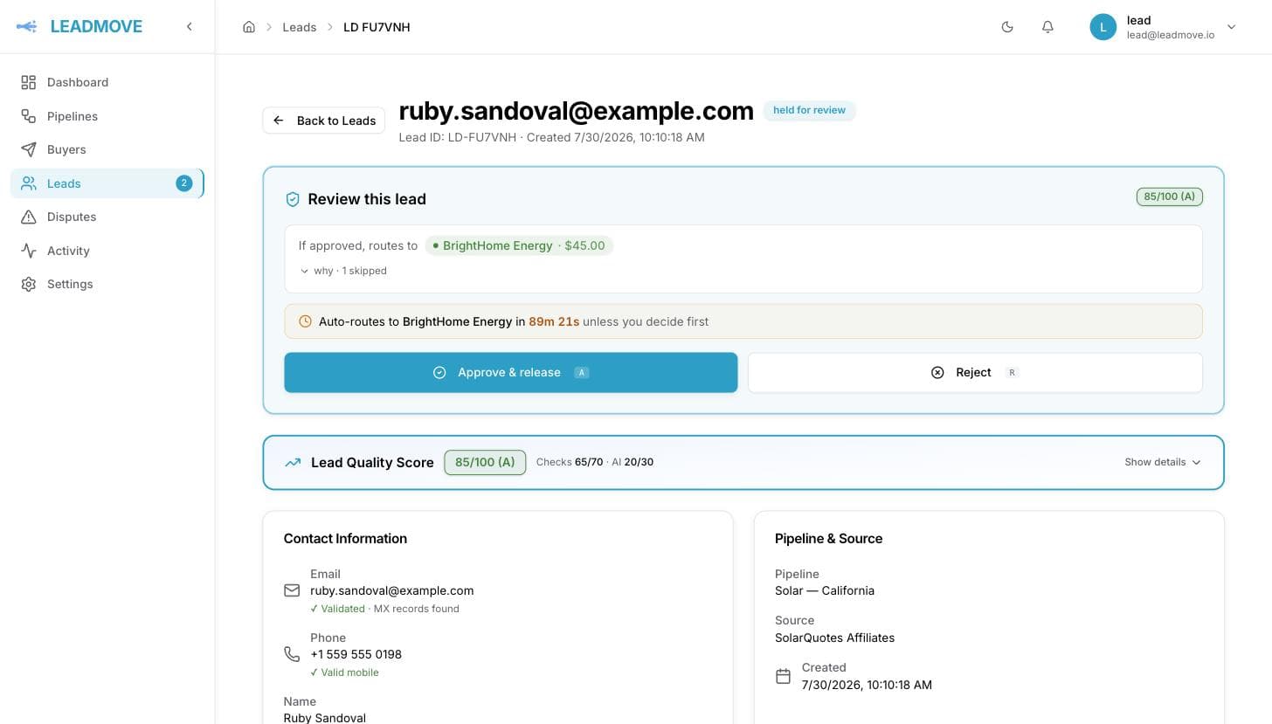Click the LEADMOVE logo icon
Viewport: 1272px width, 724px height.
tap(27, 26)
